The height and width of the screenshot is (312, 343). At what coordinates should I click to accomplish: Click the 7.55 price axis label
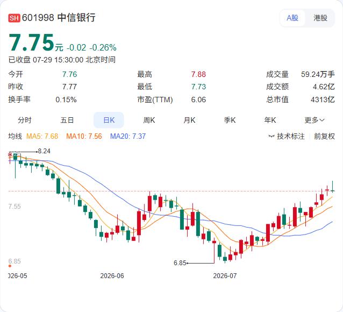pos(15,206)
